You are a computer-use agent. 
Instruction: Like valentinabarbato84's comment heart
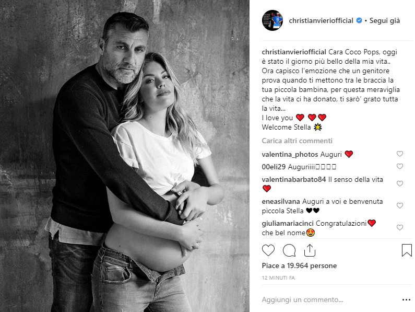tap(400, 183)
